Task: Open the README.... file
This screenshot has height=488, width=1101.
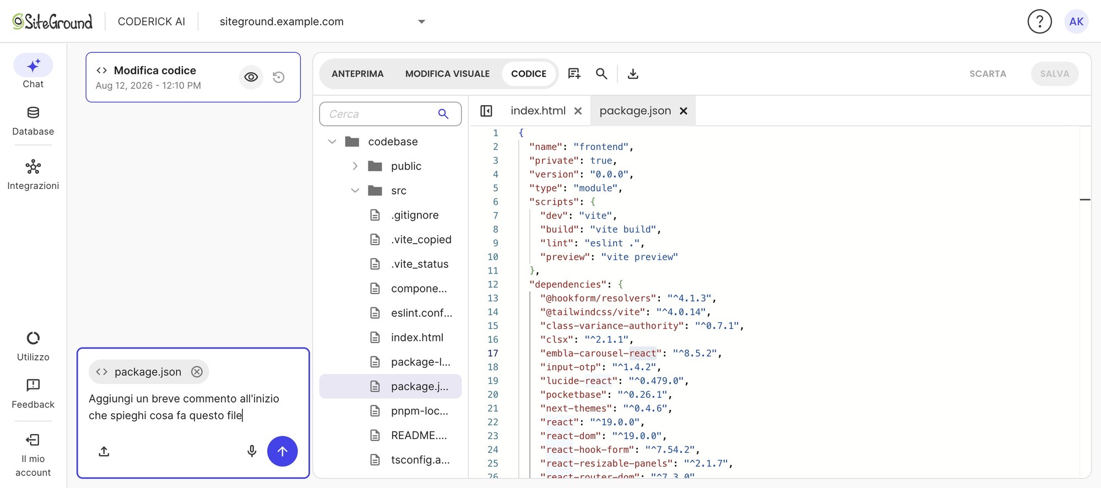Action: (390, 435)
